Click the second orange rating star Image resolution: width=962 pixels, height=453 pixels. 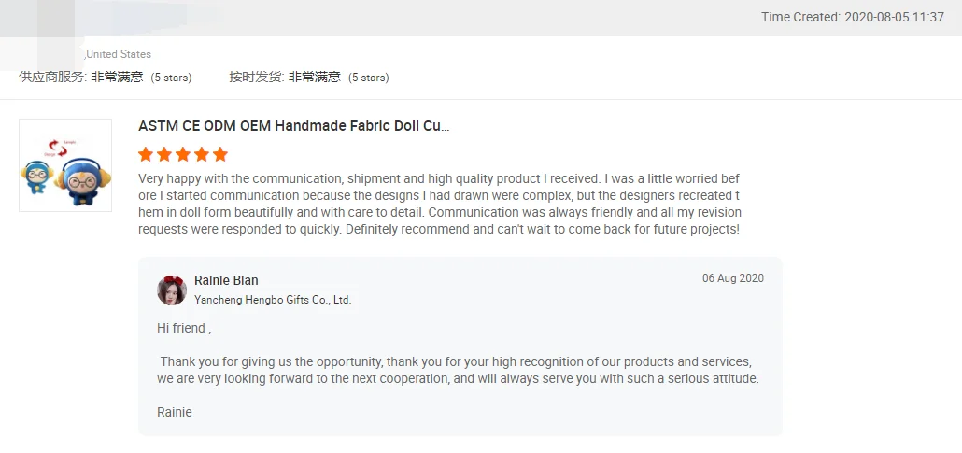[164, 154]
